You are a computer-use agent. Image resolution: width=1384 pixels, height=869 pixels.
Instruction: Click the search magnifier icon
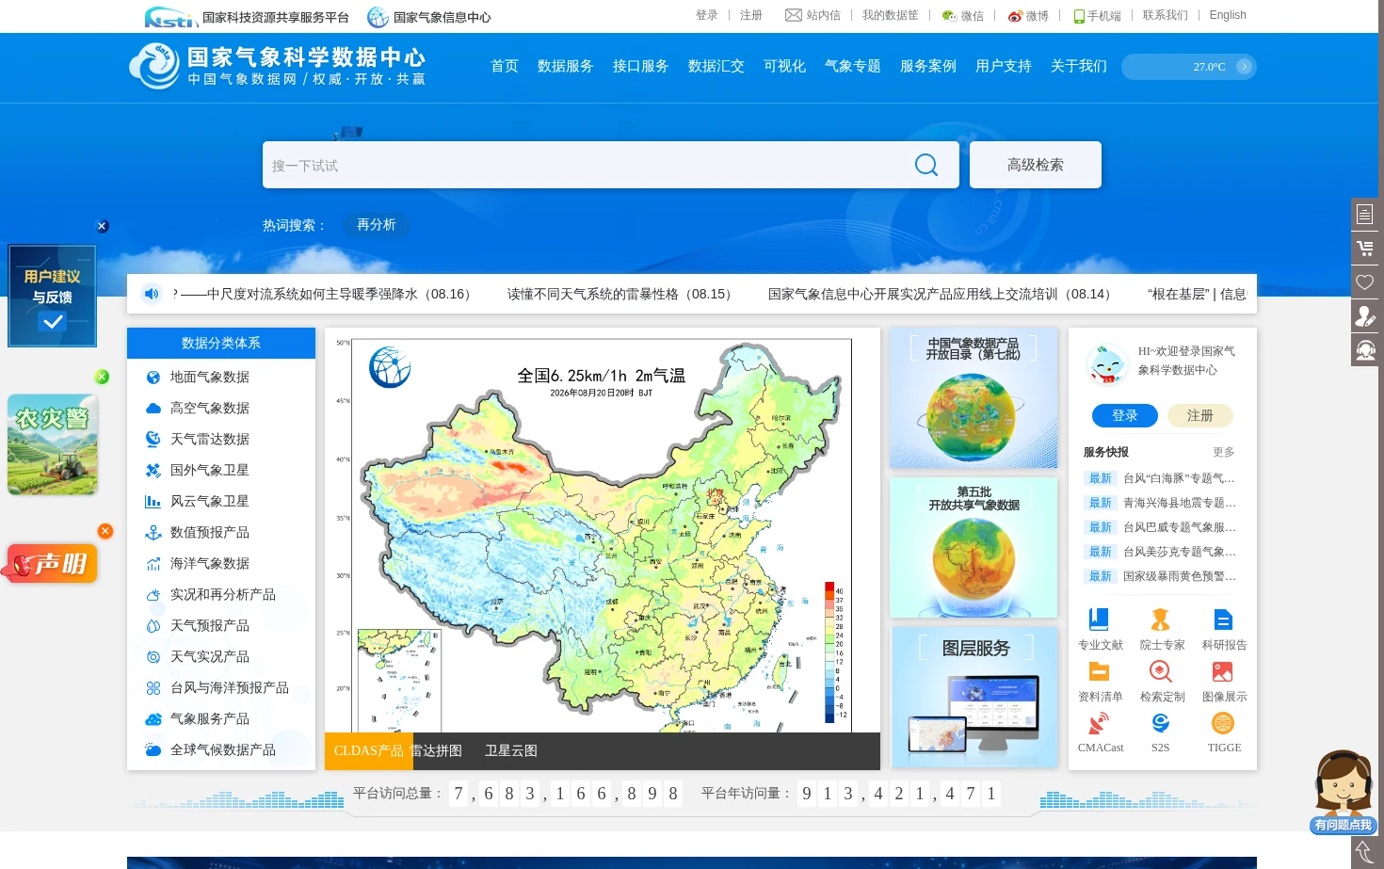pyautogui.click(x=926, y=166)
